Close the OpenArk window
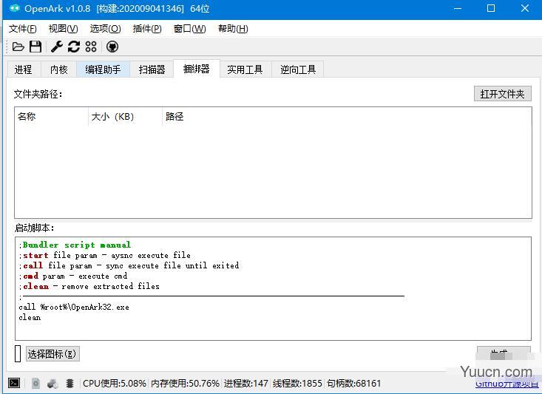Viewport: 542px width, 394px height. (525, 8)
